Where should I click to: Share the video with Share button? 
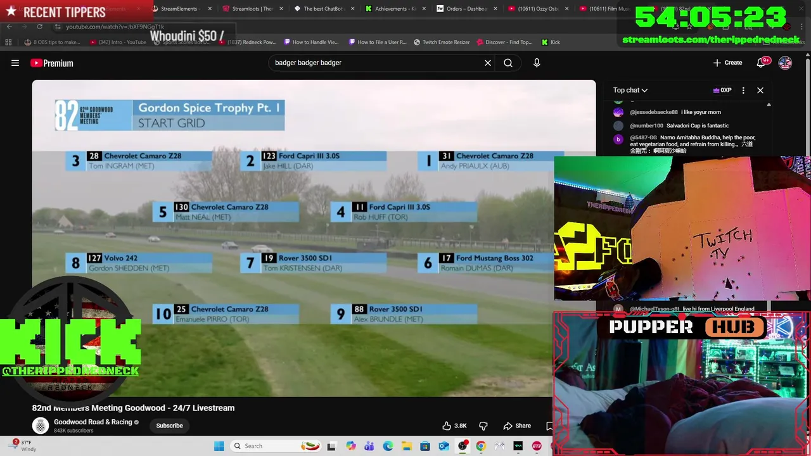click(x=517, y=426)
